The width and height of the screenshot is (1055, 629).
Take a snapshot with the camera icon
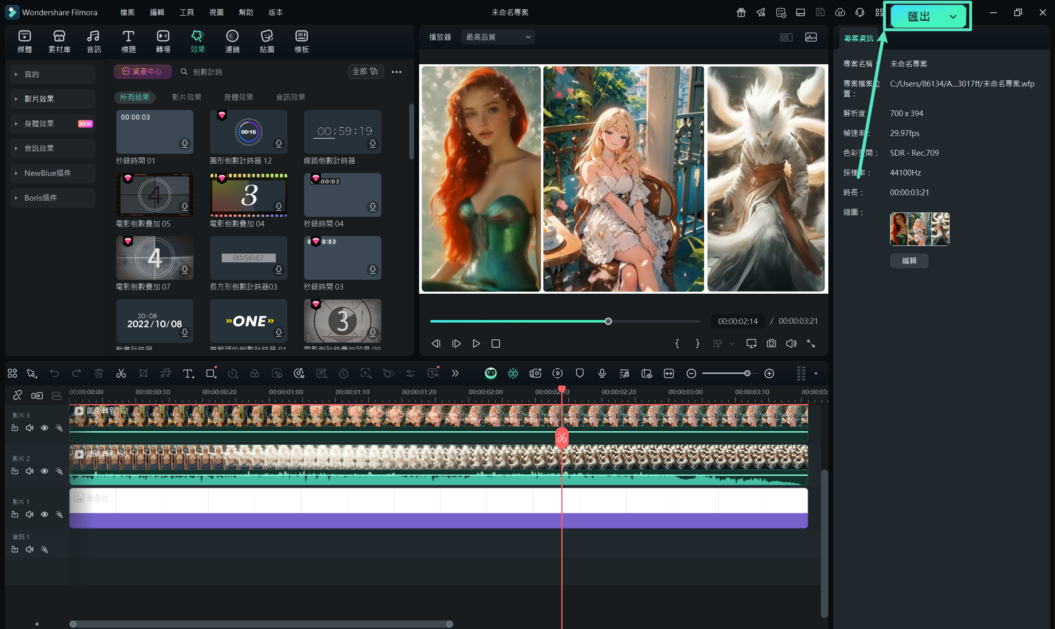(771, 343)
